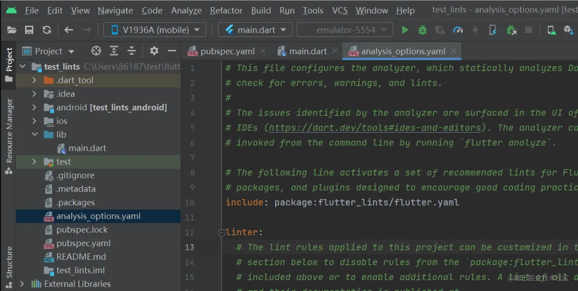The image size is (578, 291).
Task: Open the VCS menu
Action: pyautogui.click(x=340, y=10)
